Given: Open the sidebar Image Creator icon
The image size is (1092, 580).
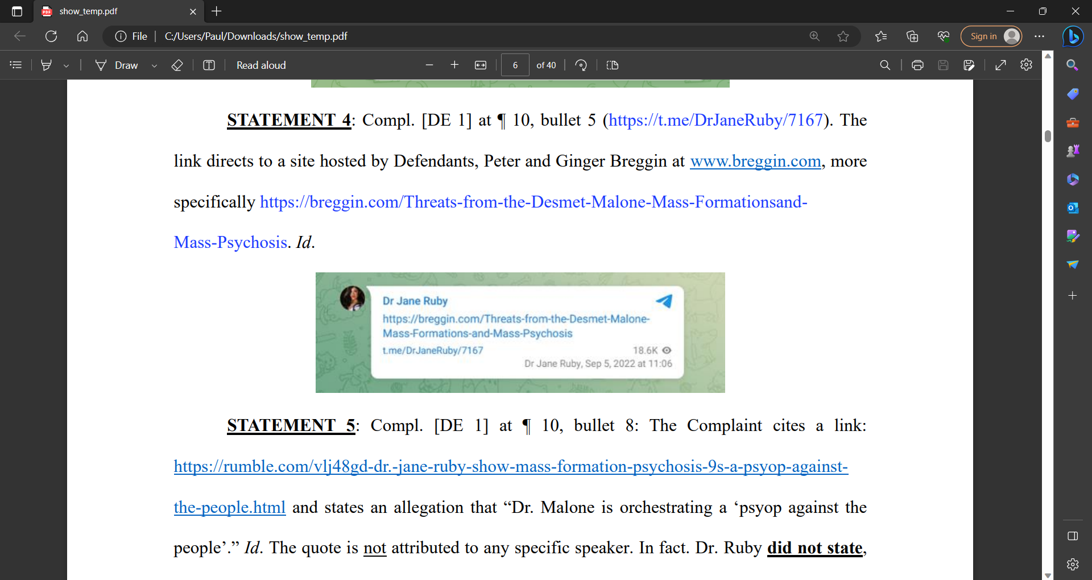Looking at the screenshot, I should pos(1073,236).
